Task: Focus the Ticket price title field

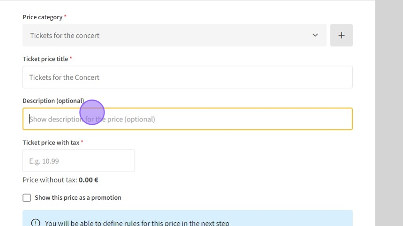Action: pos(187,77)
